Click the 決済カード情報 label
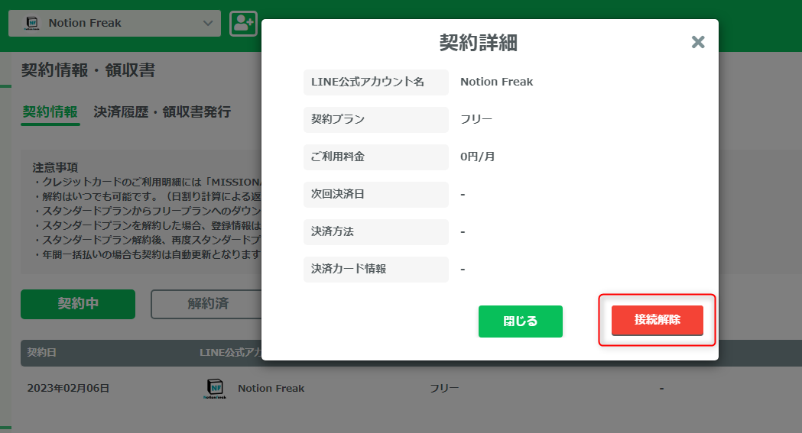This screenshot has height=433, width=802. click(x=376, y=269)
